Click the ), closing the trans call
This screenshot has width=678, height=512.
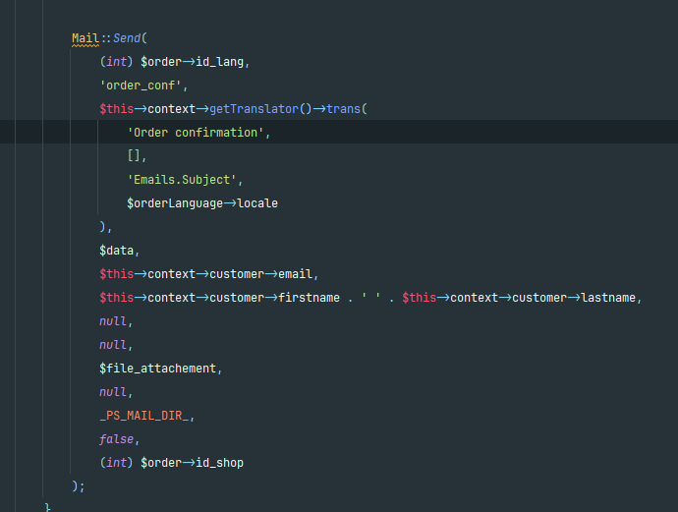(x=105, y=227)
